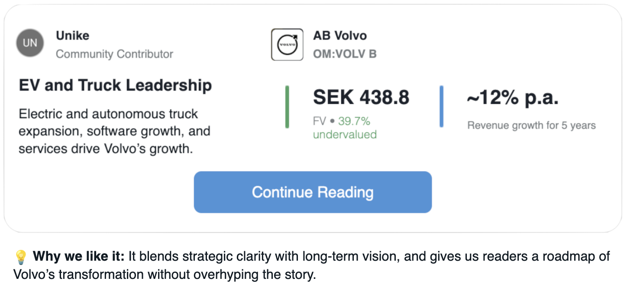
Task: Click the Revenue growth for 5 years label
Action: (532, 126)
